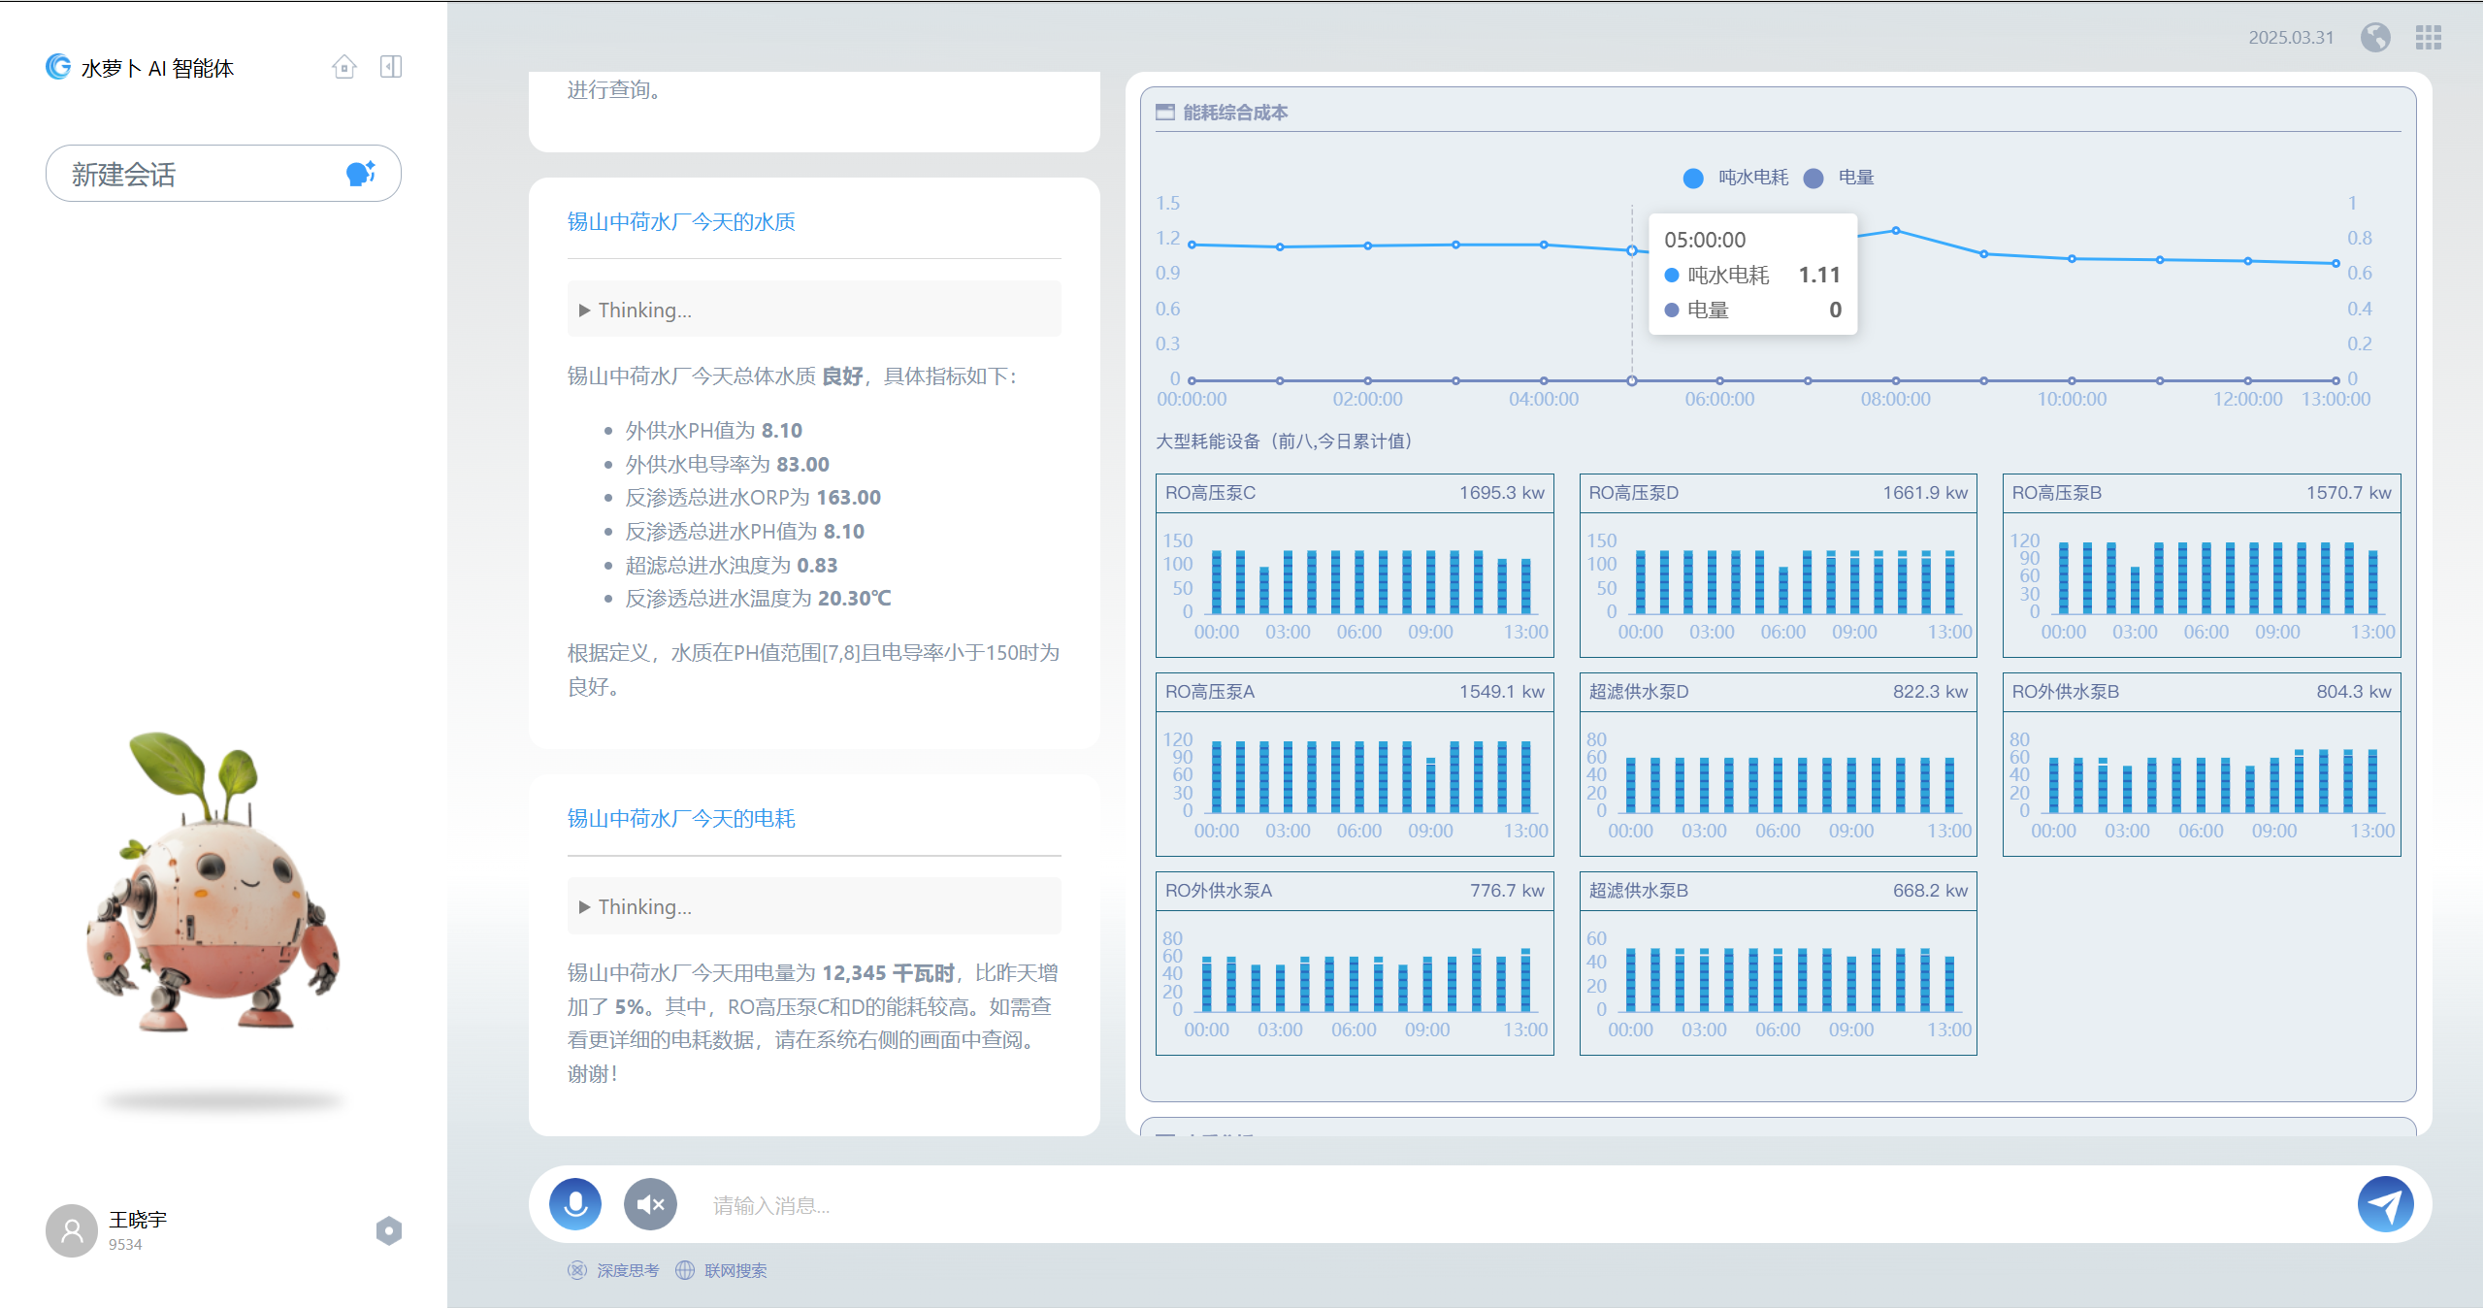Viewport: 2483px width, 1308px height.
Task: Expand Thinking under the 电耗 question
Action: (x=814, y=906)
